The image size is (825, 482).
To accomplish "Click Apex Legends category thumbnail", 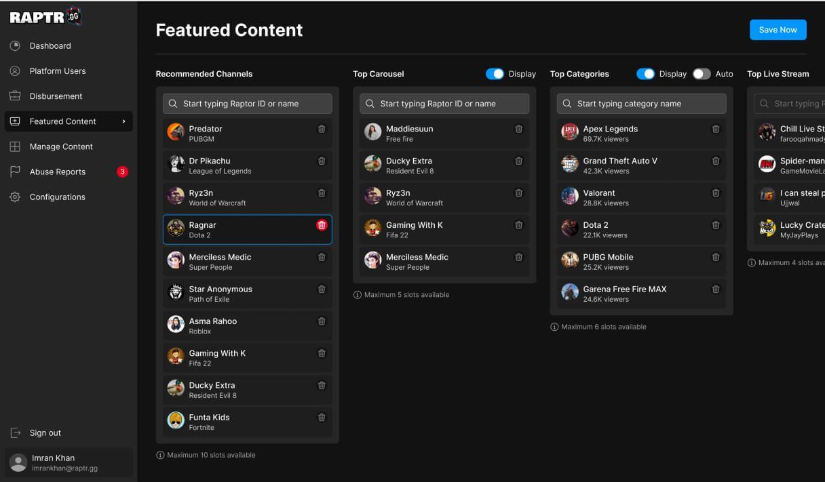I will pos(570,132).
